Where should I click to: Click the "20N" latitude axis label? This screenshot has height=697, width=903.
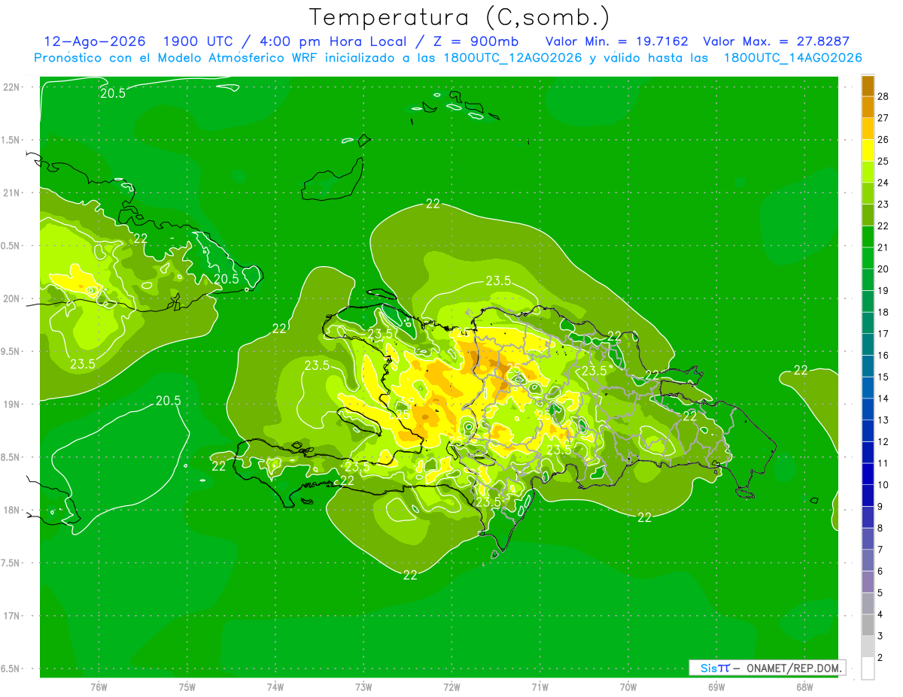coord(13,298)
